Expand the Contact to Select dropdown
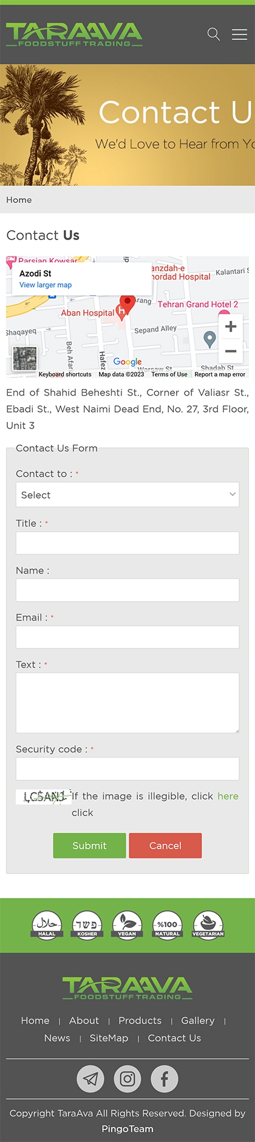This screenshot has width=255, height=1142. pyautogui.click(x=127, y=495)
